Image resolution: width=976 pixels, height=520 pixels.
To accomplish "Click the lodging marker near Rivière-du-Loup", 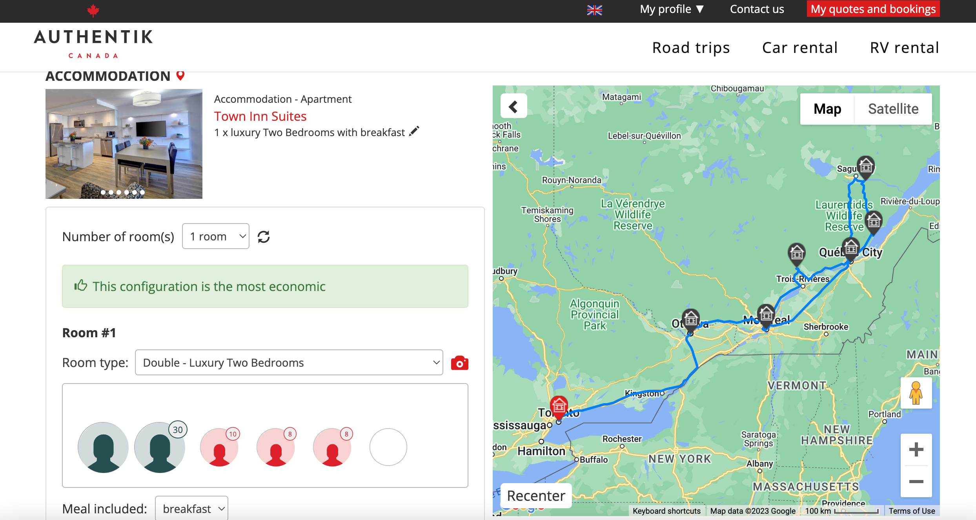I will [874, 222].
